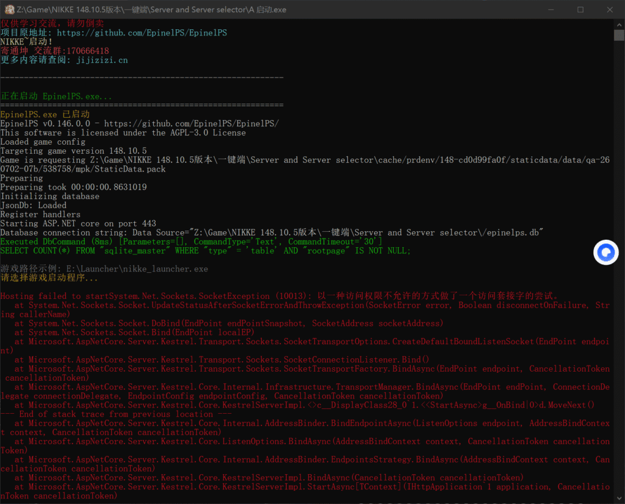Click the floating blue circular assistant icon
The width and height of the screenshot is (625, 504).
[605, 252]
